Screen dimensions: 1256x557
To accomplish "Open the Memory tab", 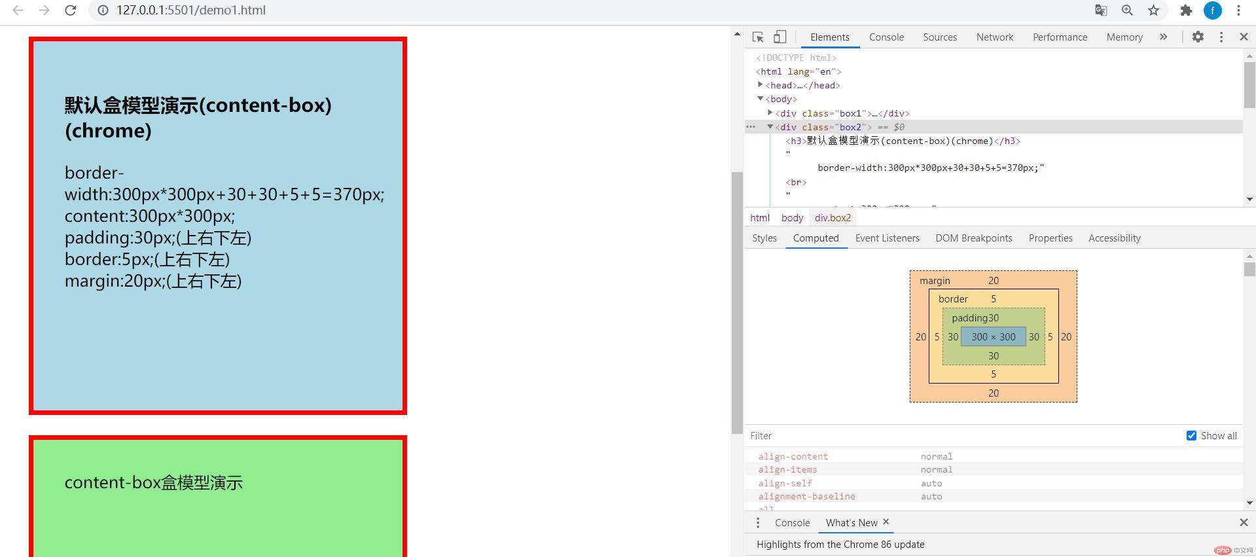I will pos(1124,37).
